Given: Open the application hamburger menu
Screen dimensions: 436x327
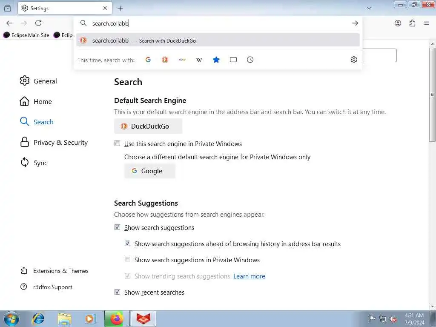Looking at the screenshot, I should click(x=427, y=23).
